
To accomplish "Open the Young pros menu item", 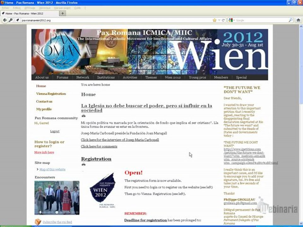I will [x=197, y=78].
